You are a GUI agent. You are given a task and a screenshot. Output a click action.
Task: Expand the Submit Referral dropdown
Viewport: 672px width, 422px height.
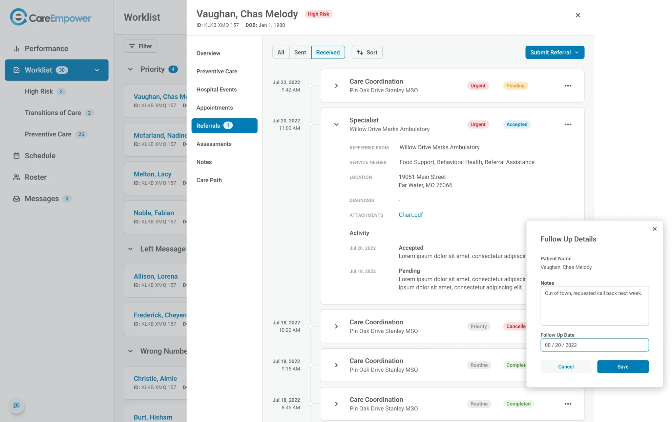click(x=554, y=52)
